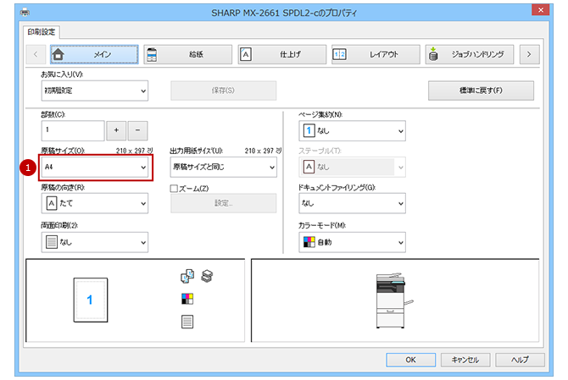Click the page icon in 両面印刷 box

point(52,242)
